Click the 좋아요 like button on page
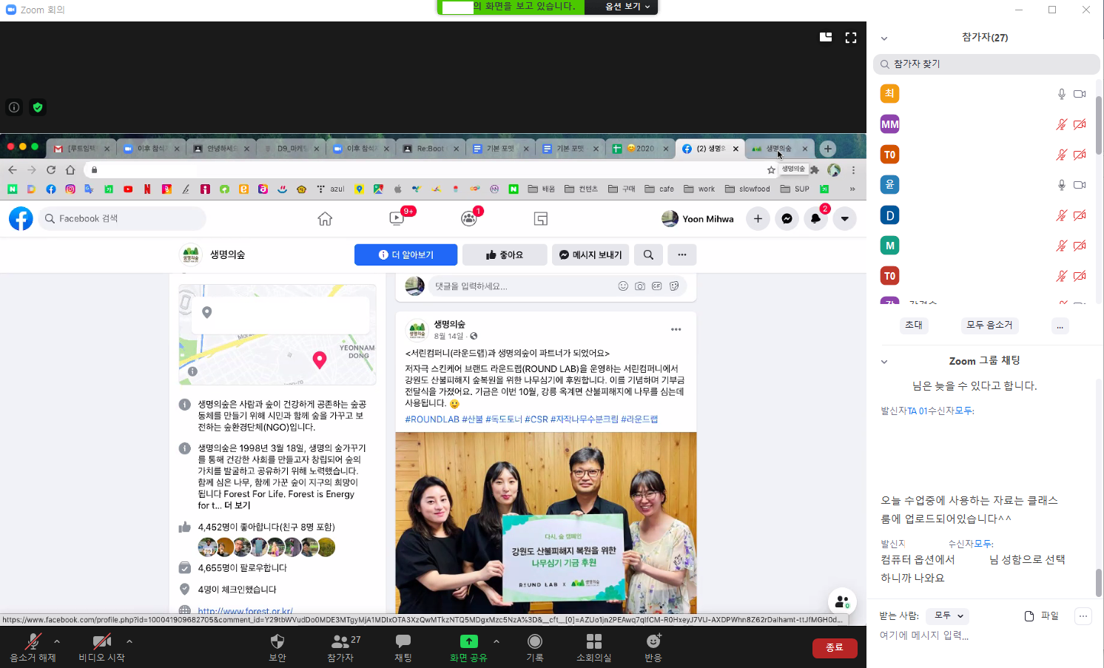1104x668 pixels. point(505,254)
